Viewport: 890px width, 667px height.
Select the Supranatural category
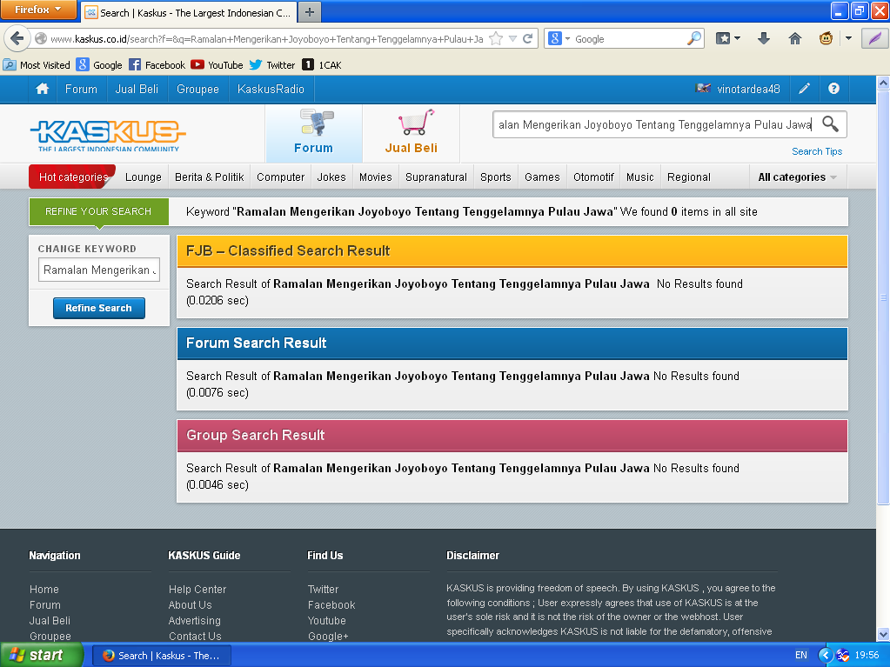[x=436, y=177]
